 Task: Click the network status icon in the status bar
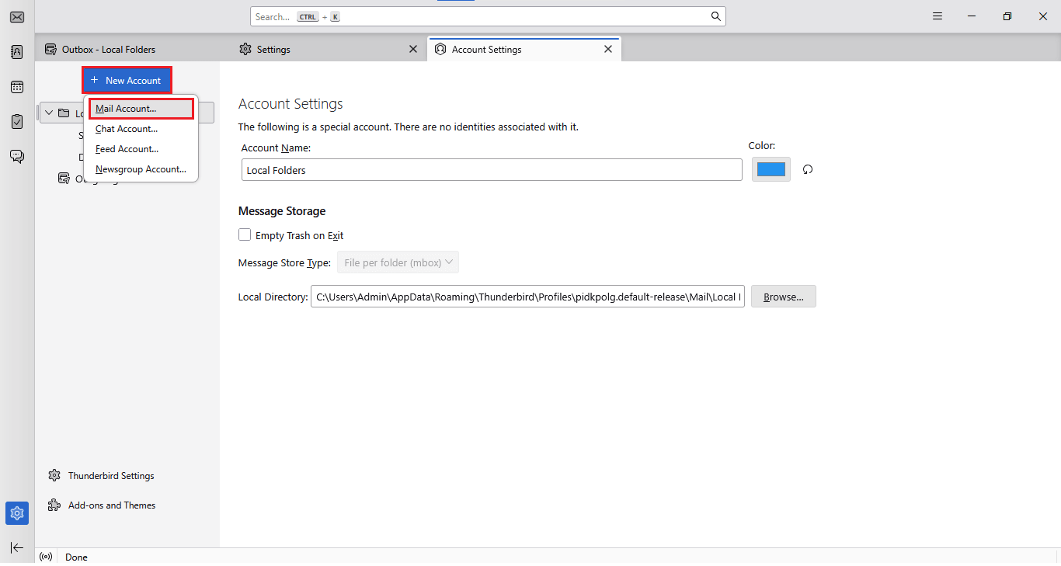(x=46, y=557)
